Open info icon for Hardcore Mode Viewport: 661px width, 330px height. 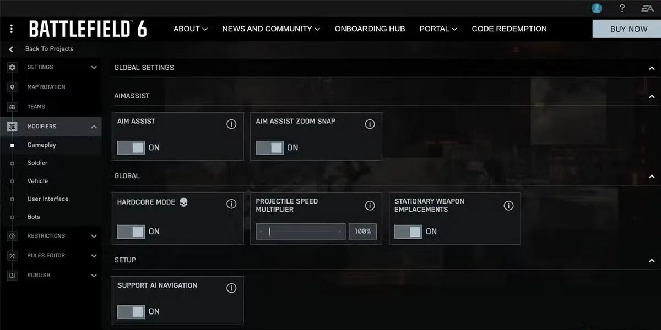(231, 205)
